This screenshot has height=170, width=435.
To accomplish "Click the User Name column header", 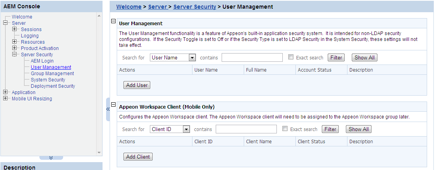I will [x=218, y=70].
